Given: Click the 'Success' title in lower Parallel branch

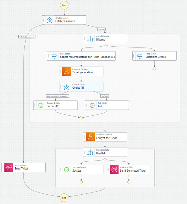Looking at the screenshot, I should click(77, 171).
